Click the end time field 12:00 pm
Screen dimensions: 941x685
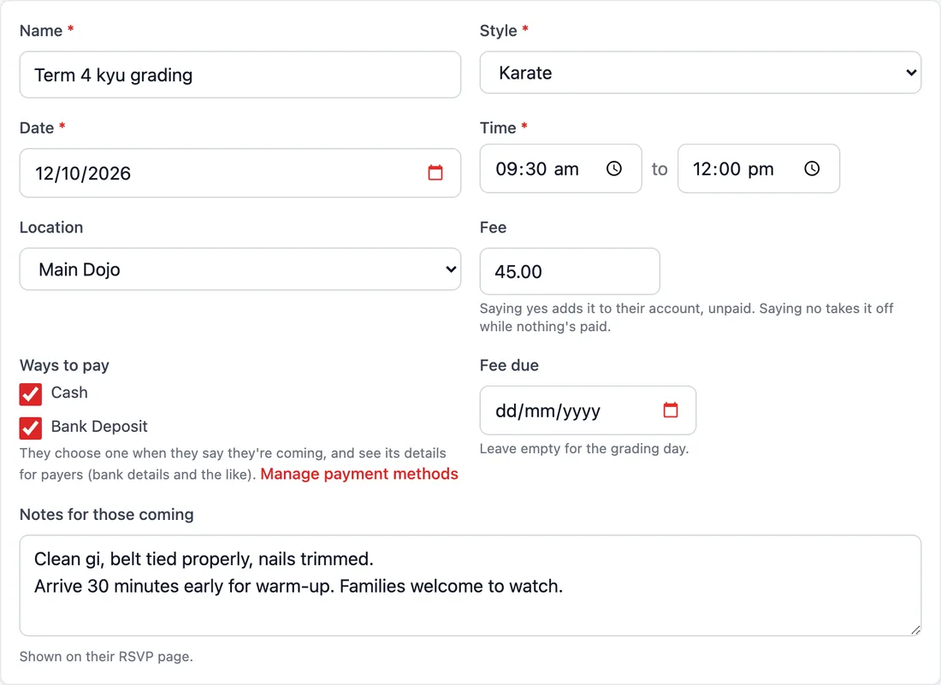pyautogui.click(x=759, y=168)
